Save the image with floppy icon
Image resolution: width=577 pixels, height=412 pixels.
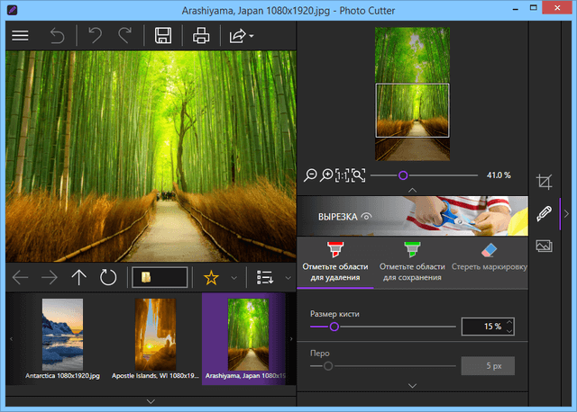coord(162,36)
